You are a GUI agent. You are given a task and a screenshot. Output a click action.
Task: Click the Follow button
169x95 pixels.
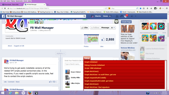coord(95,27)
